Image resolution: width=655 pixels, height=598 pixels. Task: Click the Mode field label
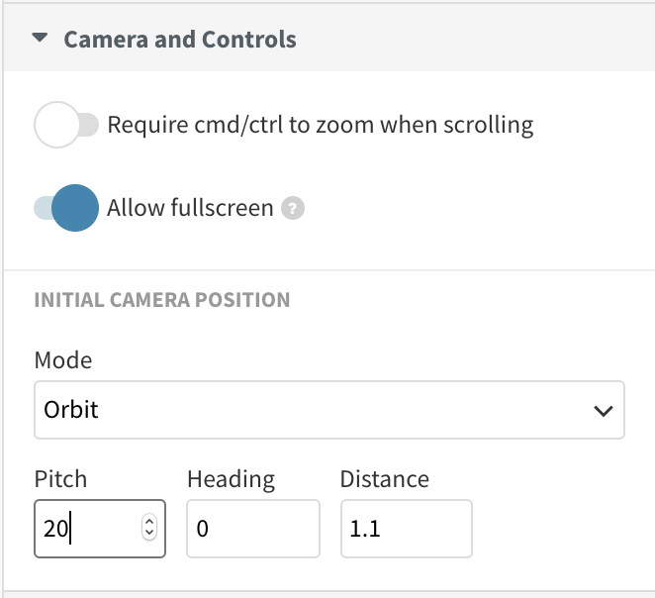[62, 359]
